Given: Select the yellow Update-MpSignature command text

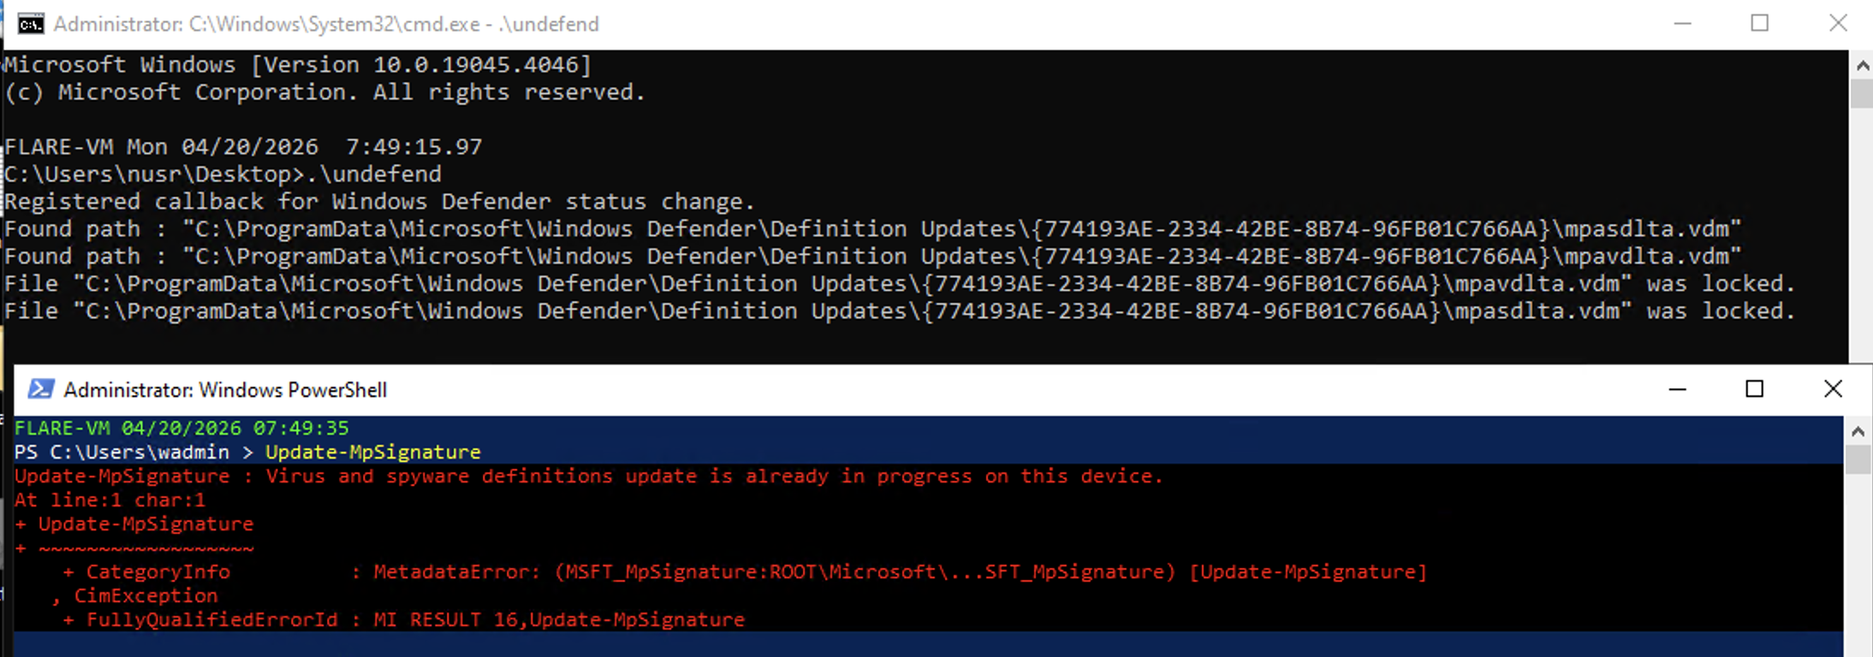Looking at the screenshot, I should click(x=373, y=452).
